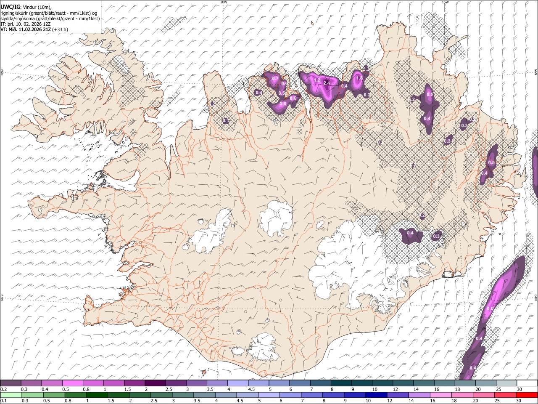The width and height of the screenshot is (538, 404).
Task: Select the dark blue 10 swatch, bottom legend row
Action: [x=376, y=395]
